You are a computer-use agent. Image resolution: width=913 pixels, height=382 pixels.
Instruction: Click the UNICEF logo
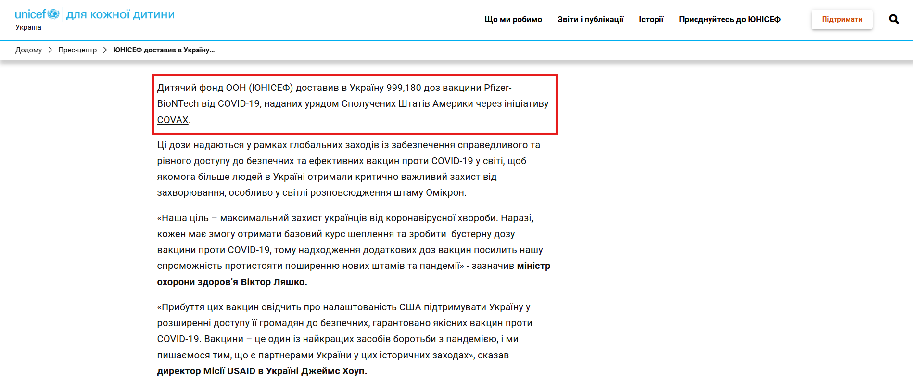click(x=37, y=14)
